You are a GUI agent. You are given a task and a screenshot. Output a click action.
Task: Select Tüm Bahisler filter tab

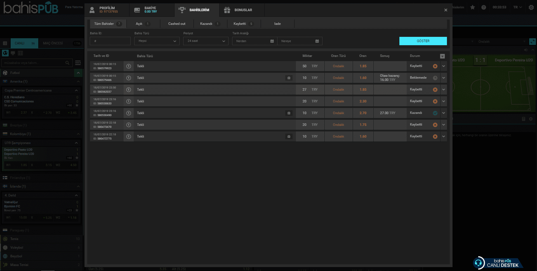point(108,24)
